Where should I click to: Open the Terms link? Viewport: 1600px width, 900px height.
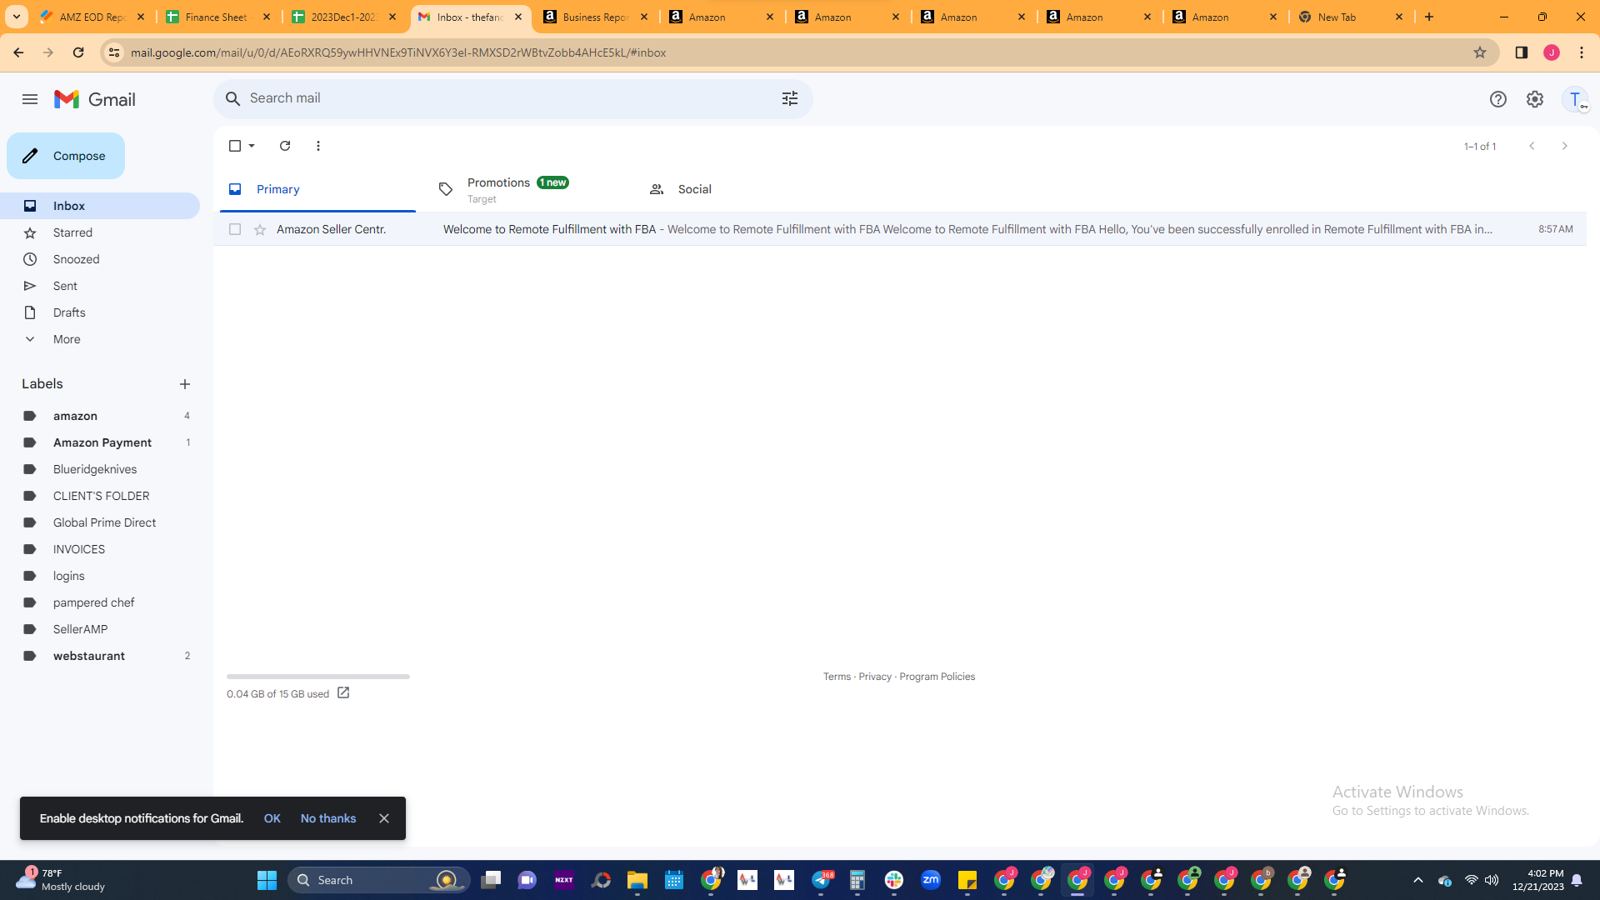tap(837, 677)
